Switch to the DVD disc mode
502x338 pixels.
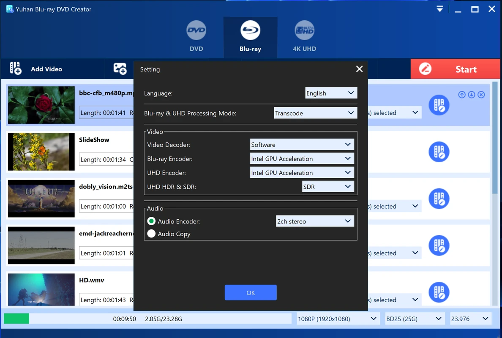(x=196, y=36)
